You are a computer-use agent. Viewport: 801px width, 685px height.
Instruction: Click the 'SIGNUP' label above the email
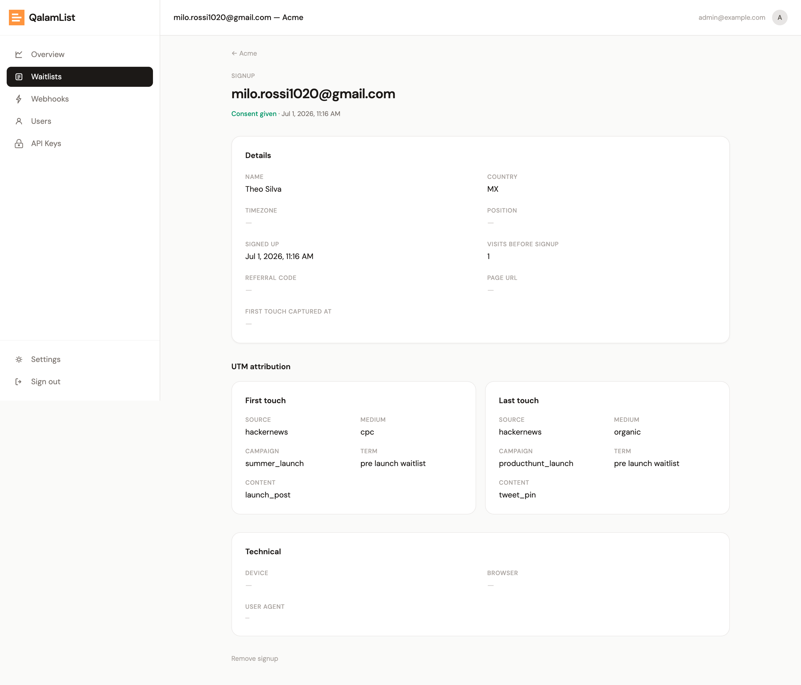[243, 76]
